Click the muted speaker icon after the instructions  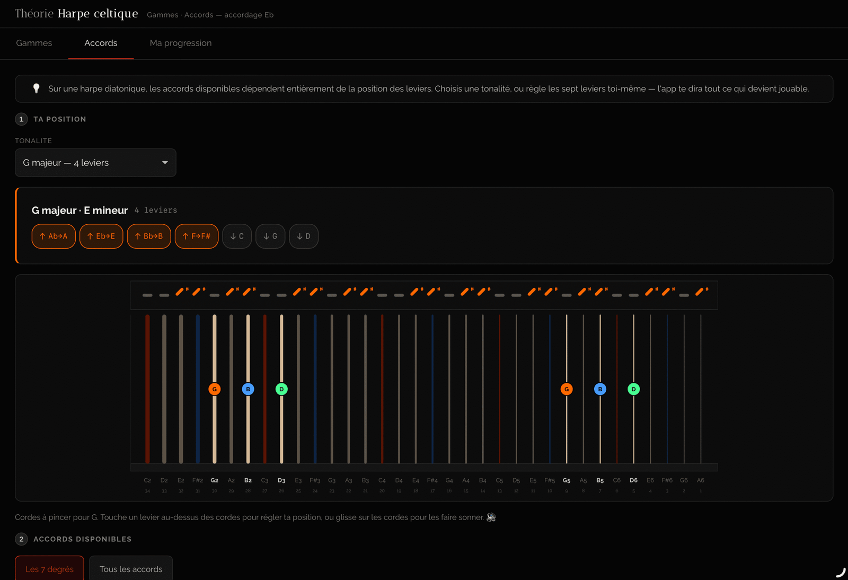click(491, 517)
